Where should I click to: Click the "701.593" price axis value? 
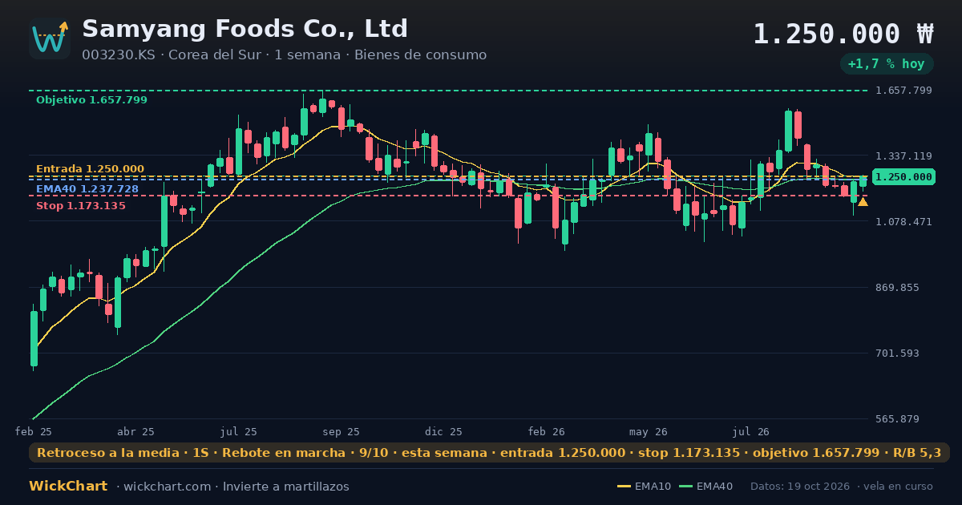[897, 353]
